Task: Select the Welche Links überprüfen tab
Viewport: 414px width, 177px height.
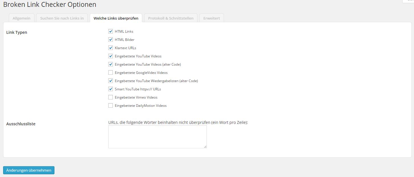Action: [x=116, y=18]
